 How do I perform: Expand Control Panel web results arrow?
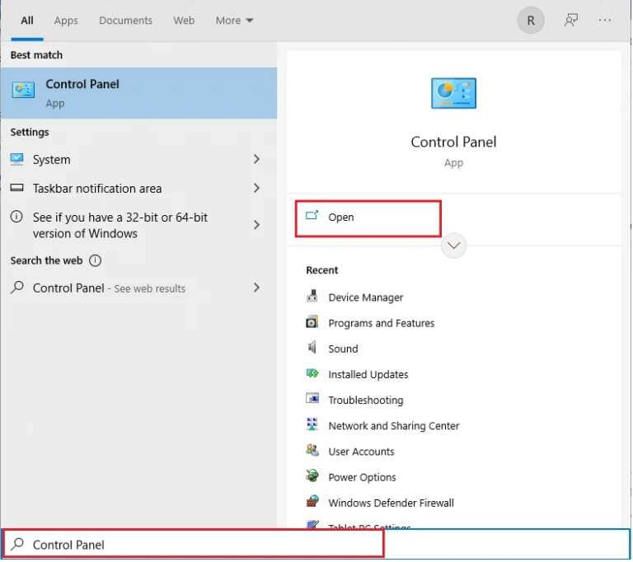point(256,288)
